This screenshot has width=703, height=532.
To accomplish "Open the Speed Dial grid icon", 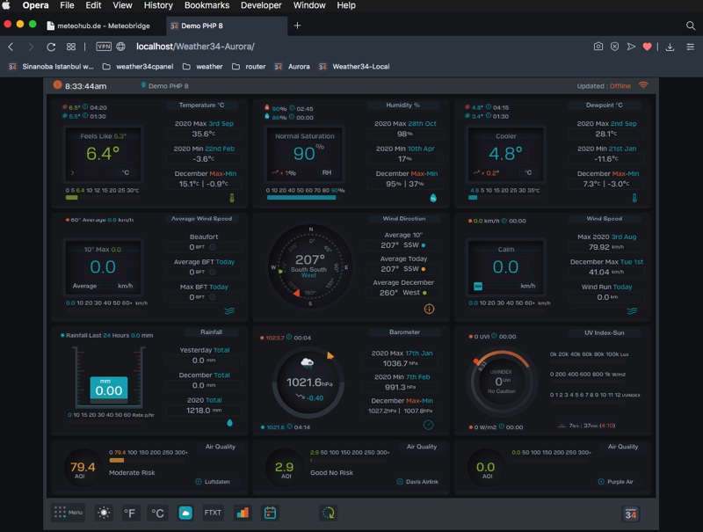I will point(71,47).
